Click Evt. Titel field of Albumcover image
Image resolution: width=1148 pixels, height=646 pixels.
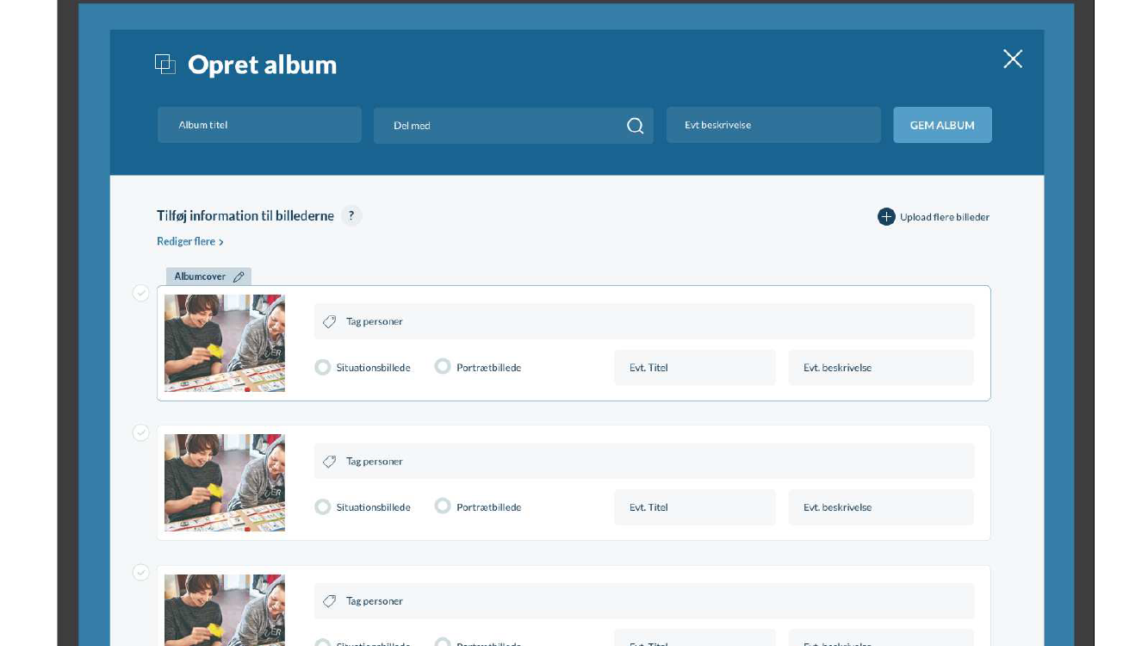tap(695, 368)
